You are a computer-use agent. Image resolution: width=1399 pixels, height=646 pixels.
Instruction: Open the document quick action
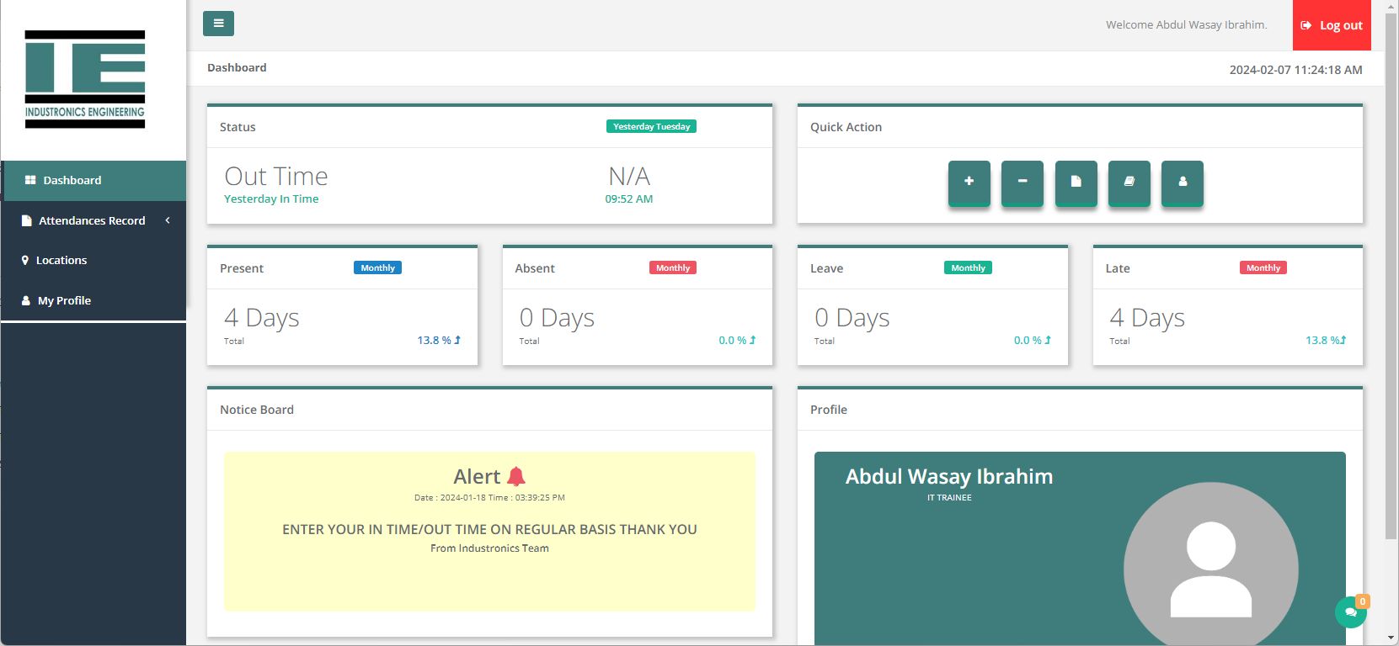point(1076,183)
